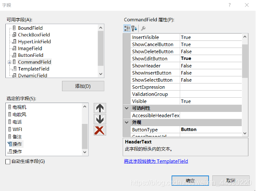Select HyperLinkField in available fields
Viewport: 256px width, 191px height.
pos(34,41)
